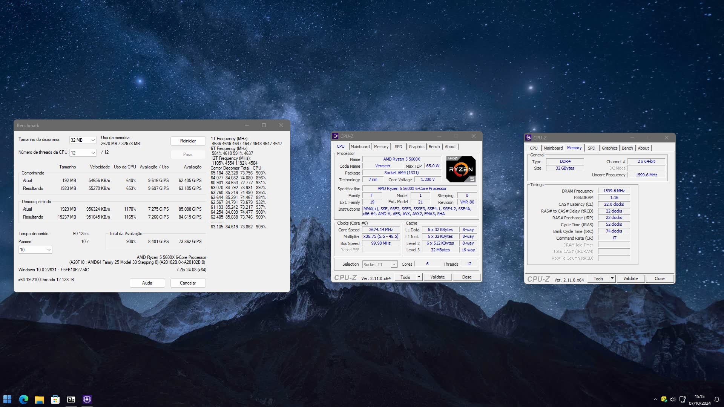Click the CAS# Latency value 22.0 clocks
Screen dimensions: 724x407
pyautogui.click(x=614, y=204)
